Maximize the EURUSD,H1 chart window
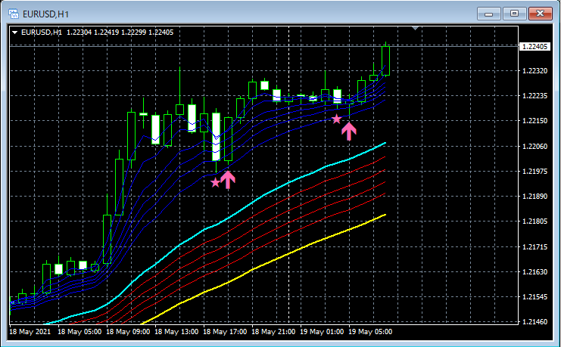 (x=514, y=14)
